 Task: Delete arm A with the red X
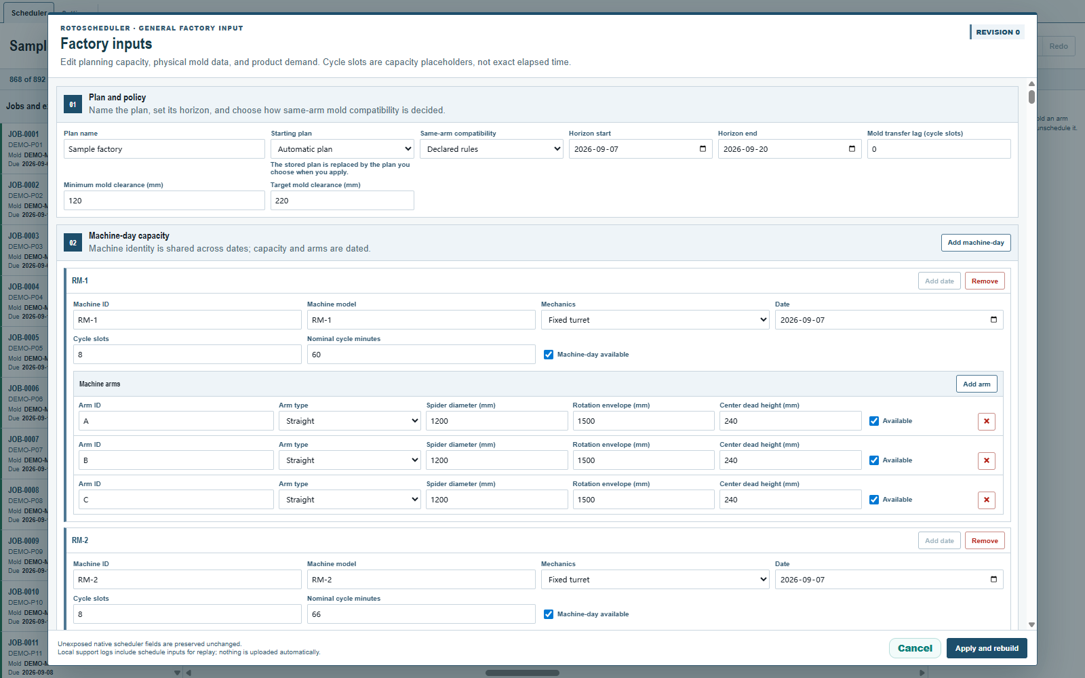[987, 422]
